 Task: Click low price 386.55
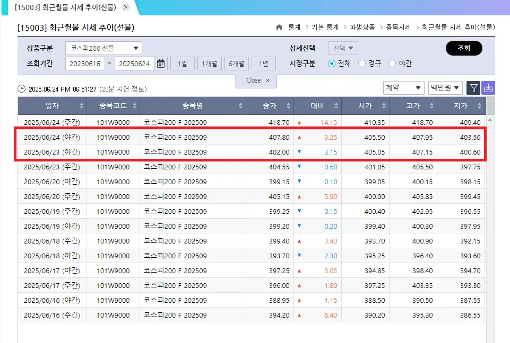pos(470,315)
